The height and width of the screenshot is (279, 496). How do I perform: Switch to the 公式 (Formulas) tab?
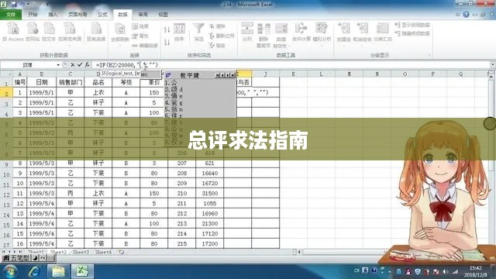[x=102, y=15]
